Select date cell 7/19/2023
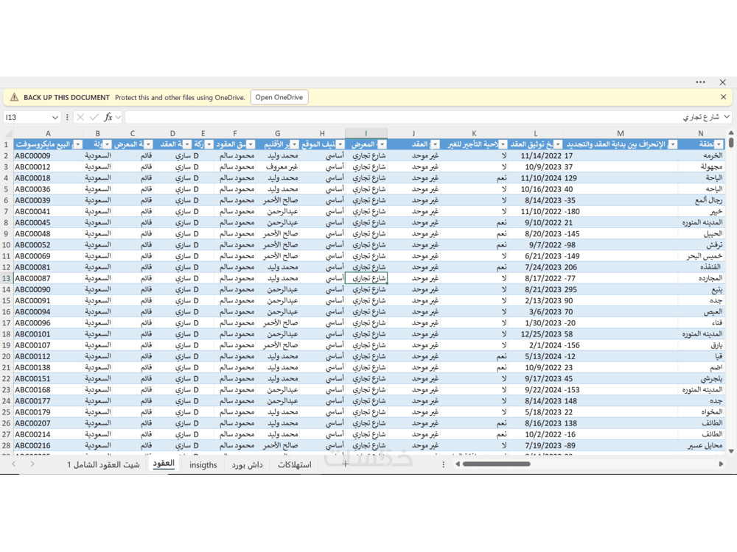This screenshot has width=737, height=552. 535,445
